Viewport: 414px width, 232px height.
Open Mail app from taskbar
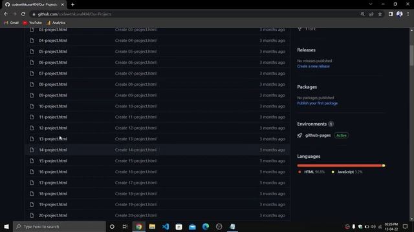[x=192, y=226]
